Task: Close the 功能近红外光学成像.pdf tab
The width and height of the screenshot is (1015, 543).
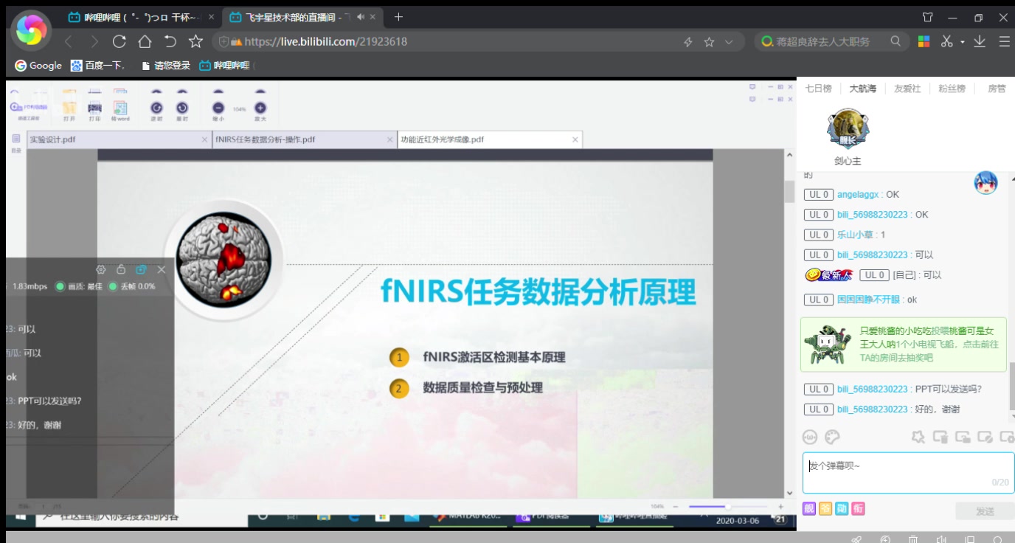Action: click(575, 139)
